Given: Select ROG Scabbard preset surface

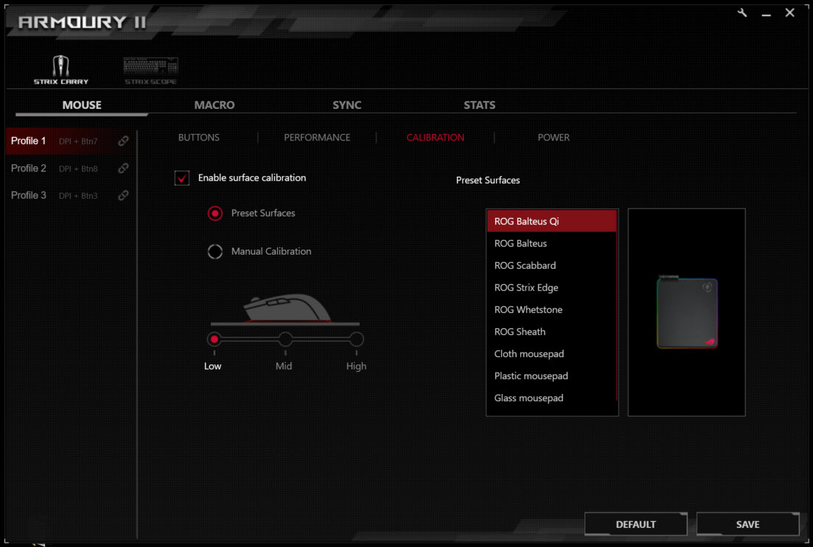Looking at the screenshot, I should [551, 266].
